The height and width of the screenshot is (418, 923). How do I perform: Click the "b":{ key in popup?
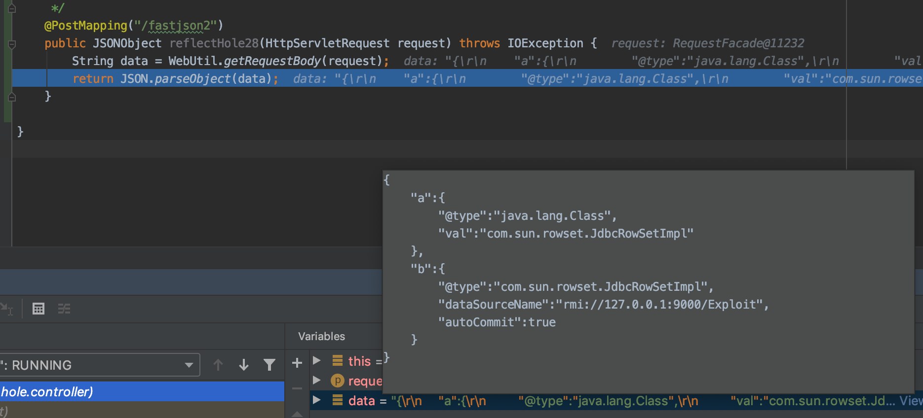[x=427, y=269]
